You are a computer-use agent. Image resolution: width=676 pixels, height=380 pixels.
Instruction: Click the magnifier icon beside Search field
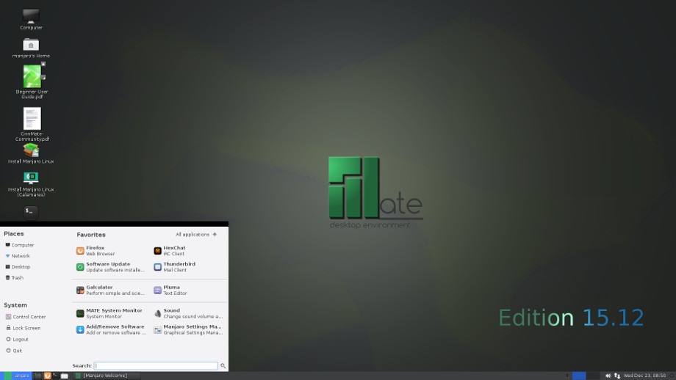pos(223,366)
